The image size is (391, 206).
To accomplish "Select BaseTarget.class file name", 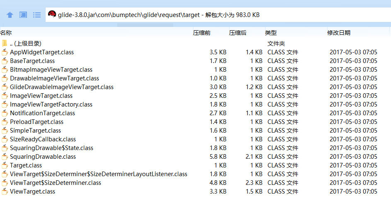I will [x=32, y=61].
